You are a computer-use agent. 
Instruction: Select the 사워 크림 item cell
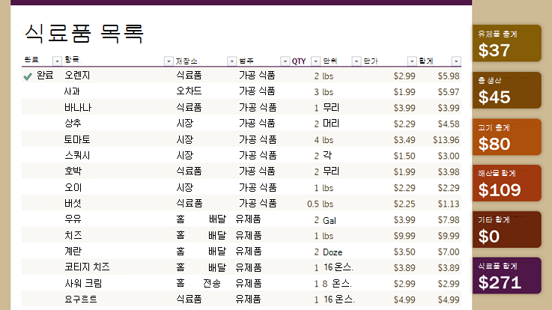click(x=83, y=283)
